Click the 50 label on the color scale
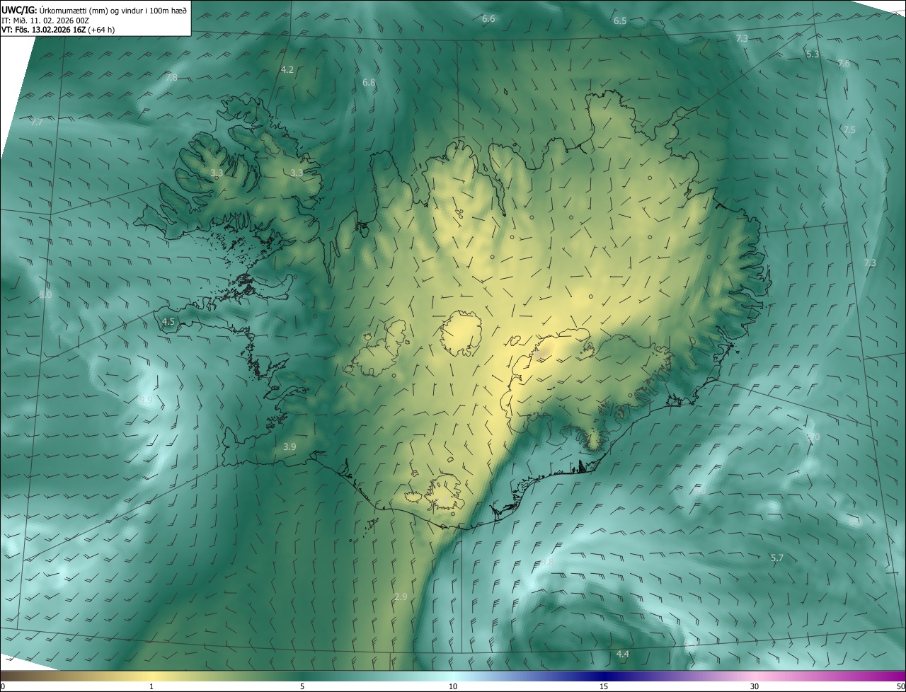The height and width of the screenshot is (692, 906). [x=900, y=686]
